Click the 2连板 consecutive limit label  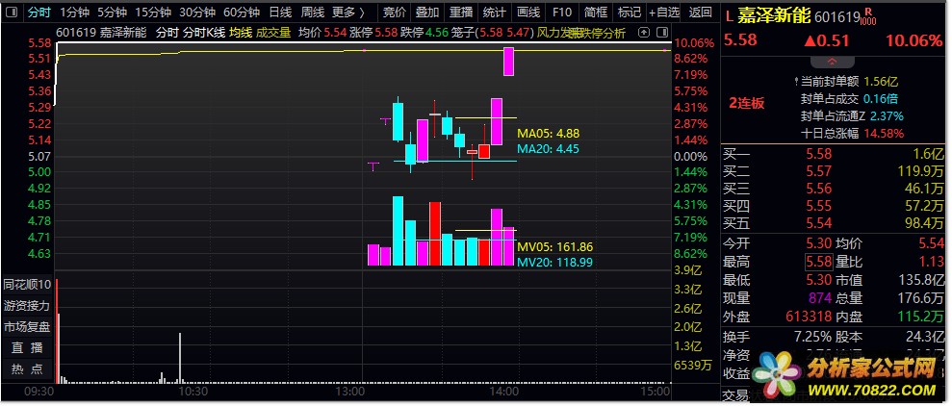coord(747,103)
